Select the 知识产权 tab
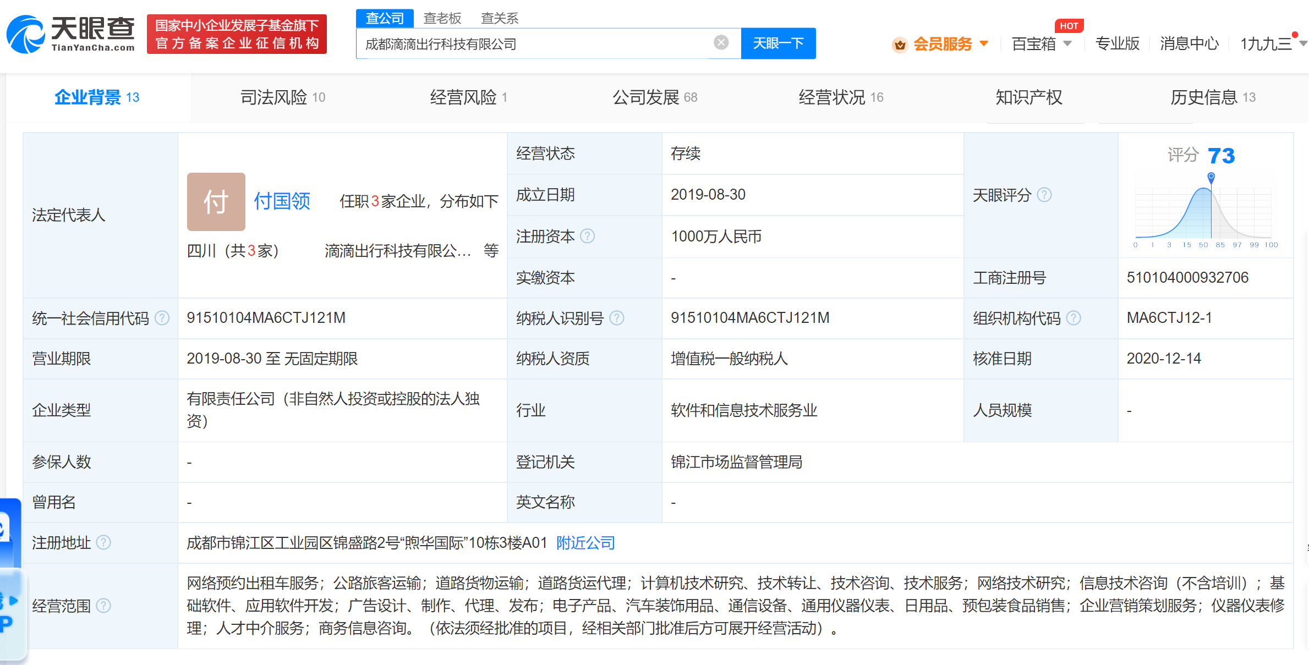The image size is (1309, 665). [x=1028, y=97]
